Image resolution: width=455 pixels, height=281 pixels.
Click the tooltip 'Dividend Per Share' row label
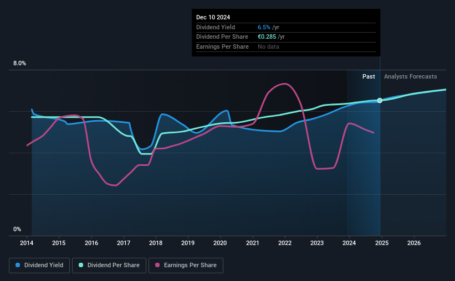click(x=222, y=37)
